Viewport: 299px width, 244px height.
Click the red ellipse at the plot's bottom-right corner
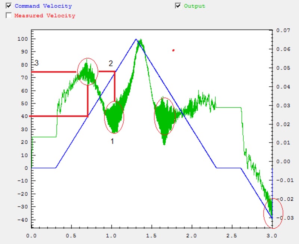(272, 213)
